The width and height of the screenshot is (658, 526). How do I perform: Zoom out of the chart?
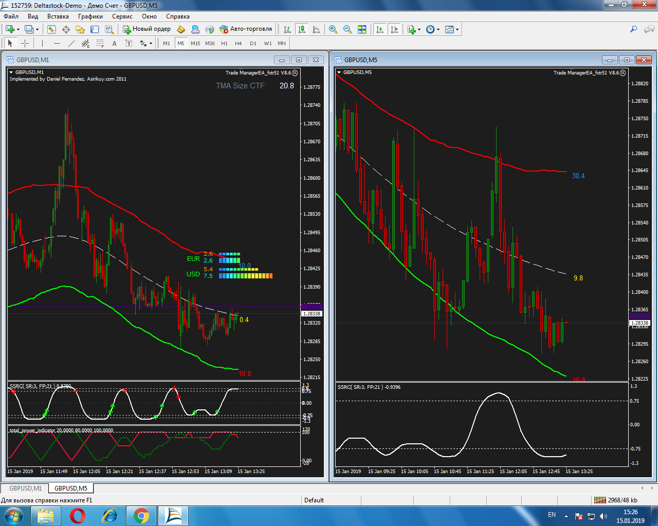348,29
